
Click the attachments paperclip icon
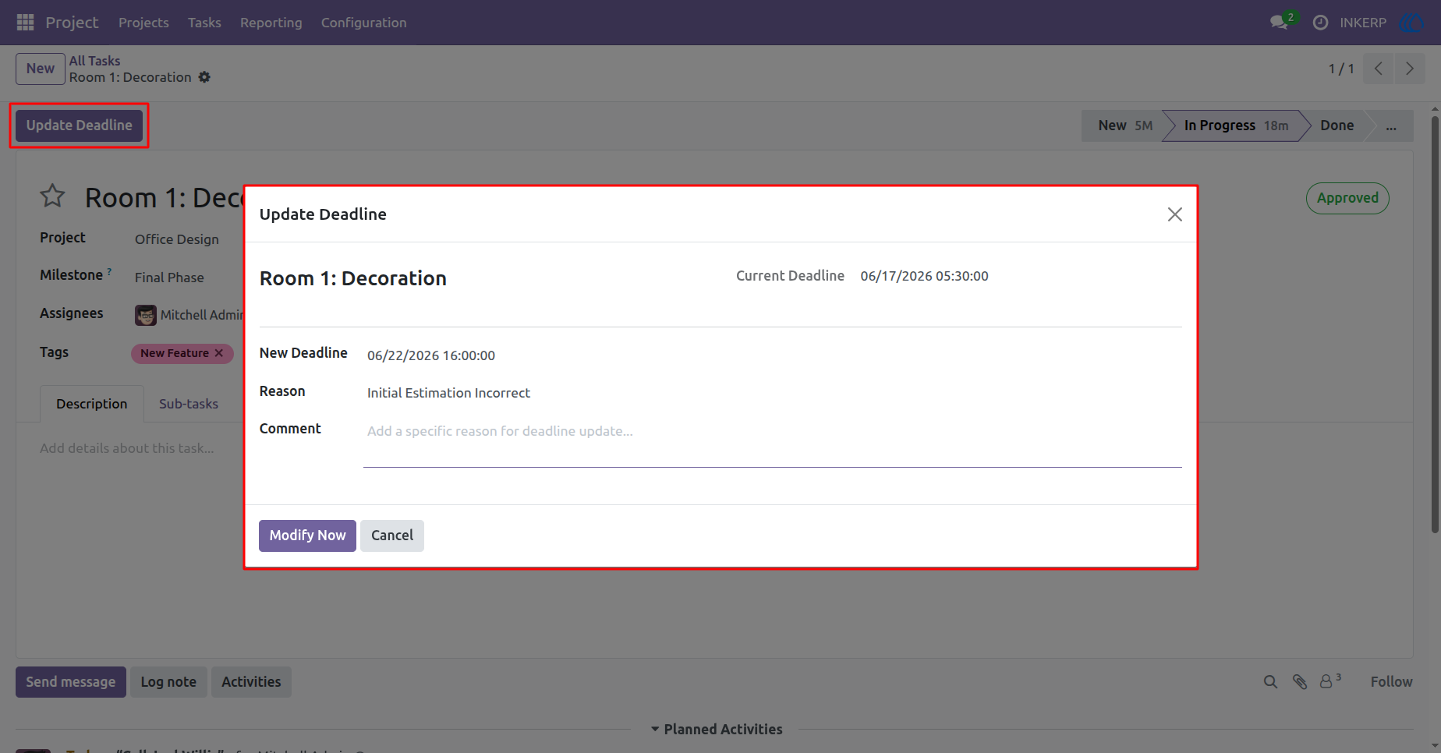(1299, 682)
